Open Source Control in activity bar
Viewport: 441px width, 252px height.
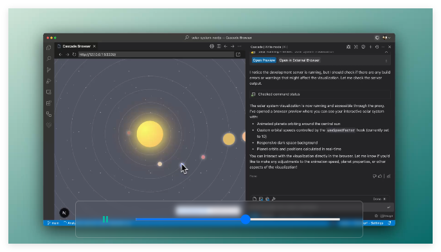point(49,70)
